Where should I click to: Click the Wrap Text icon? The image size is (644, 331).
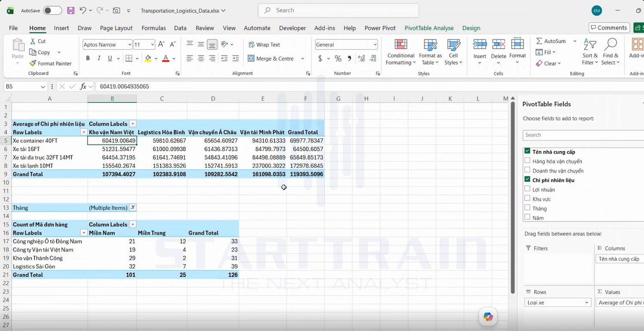click(251, 45)
